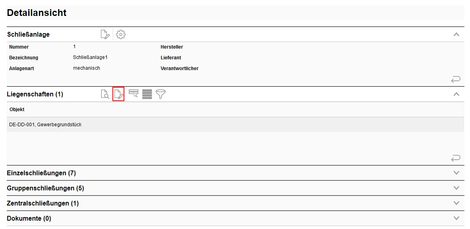The height and width of the screenshot is (229, 470).
Task: Click the return arrow in Schließanlage section
Action: [456, 80]
